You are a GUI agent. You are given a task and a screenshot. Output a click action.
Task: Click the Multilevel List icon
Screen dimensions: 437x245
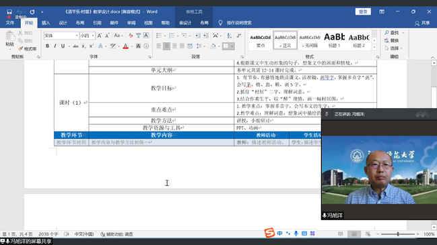coord(184,36)
